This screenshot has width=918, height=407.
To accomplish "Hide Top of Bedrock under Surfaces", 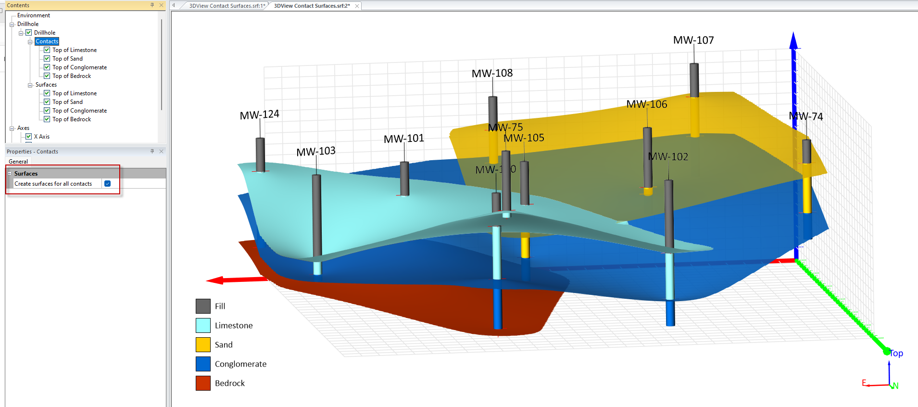I will (x=47, y=119).
